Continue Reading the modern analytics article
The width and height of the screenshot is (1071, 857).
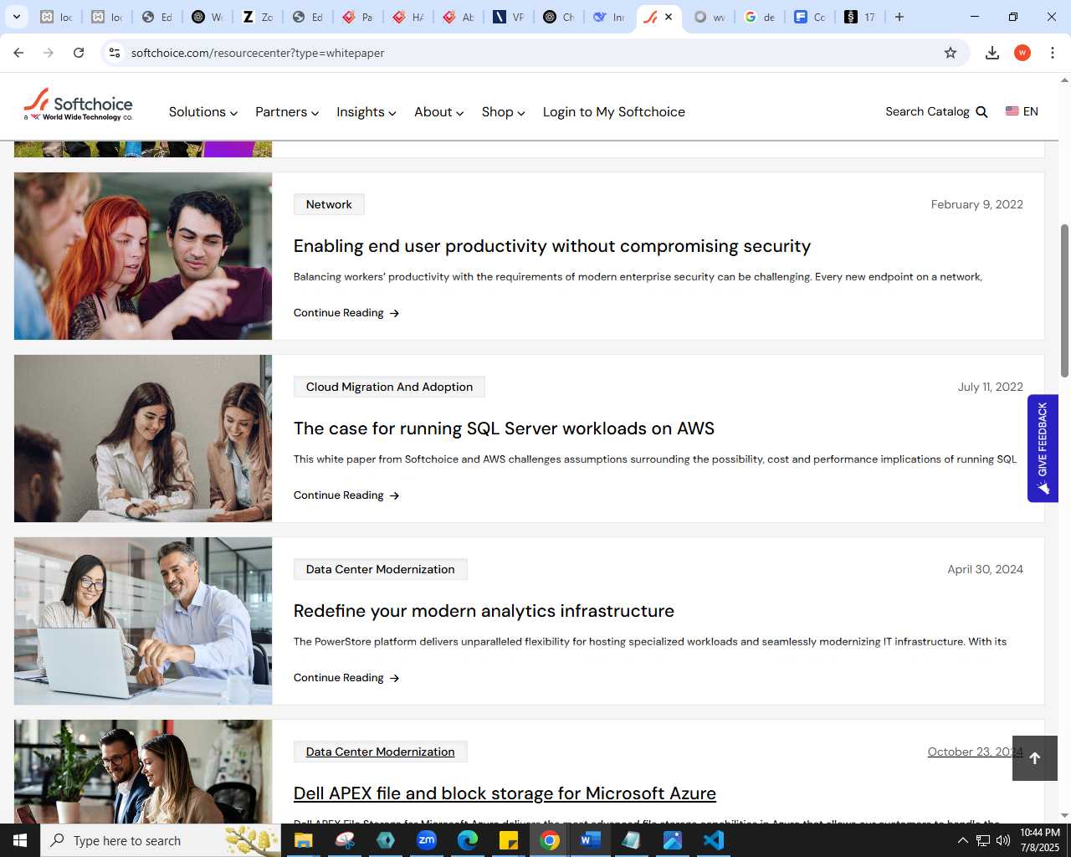[346, 678]
